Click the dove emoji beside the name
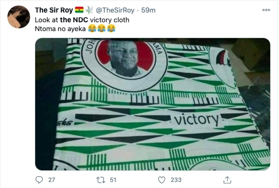Image resolution: width=279 pixels, height=188 pixels. click(89, 10)
